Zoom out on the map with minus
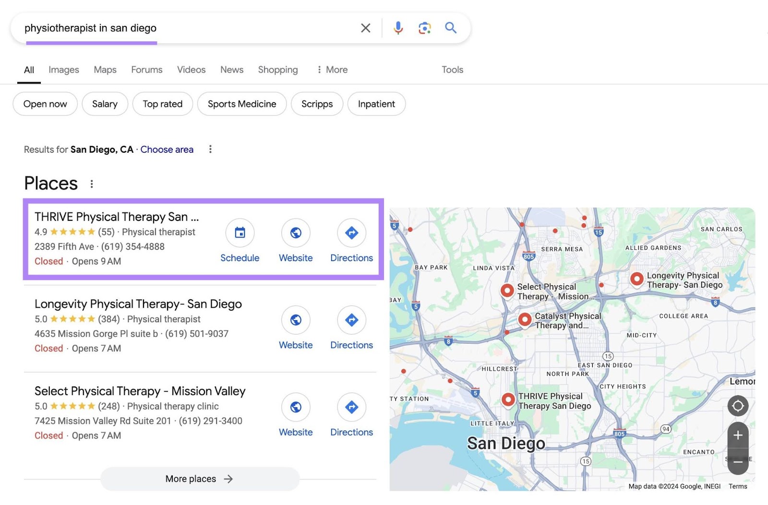768x505 pixels. [x=738, y=461]
